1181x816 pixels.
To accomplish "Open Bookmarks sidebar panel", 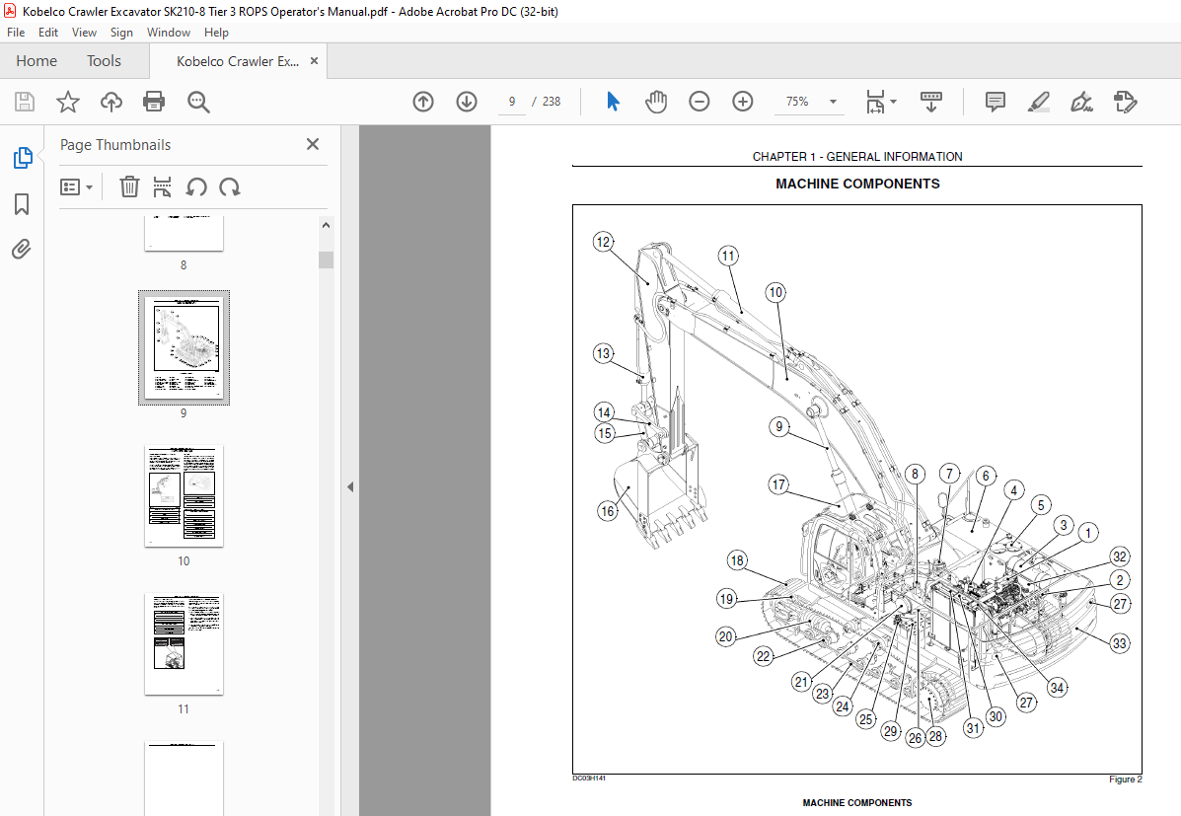I will tap(22, 203).
